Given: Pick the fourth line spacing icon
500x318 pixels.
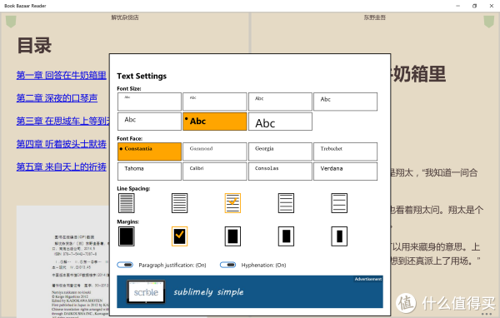Looking at the screenshot, I should point(286,203).
